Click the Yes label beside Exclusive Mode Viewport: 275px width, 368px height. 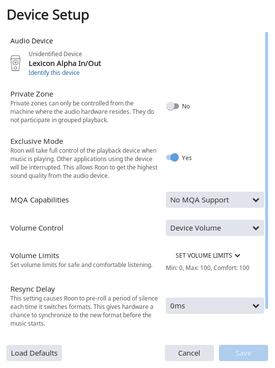click(187, 158)
